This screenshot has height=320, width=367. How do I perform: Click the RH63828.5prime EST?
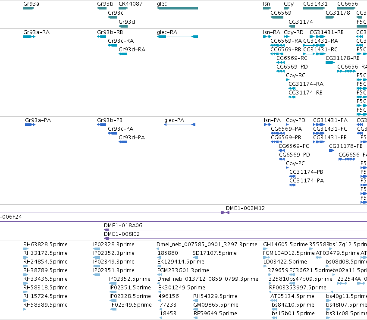point(26,248)
